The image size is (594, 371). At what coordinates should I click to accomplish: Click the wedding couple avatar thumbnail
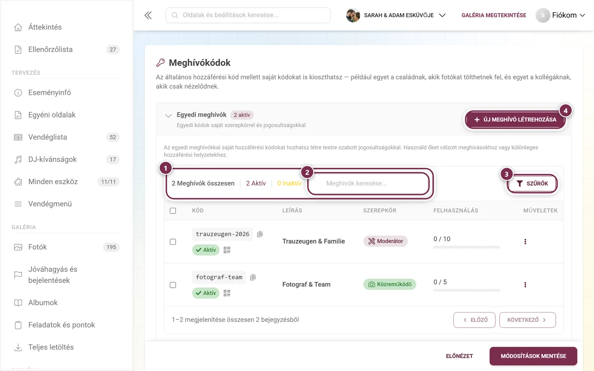pos(353,15)
